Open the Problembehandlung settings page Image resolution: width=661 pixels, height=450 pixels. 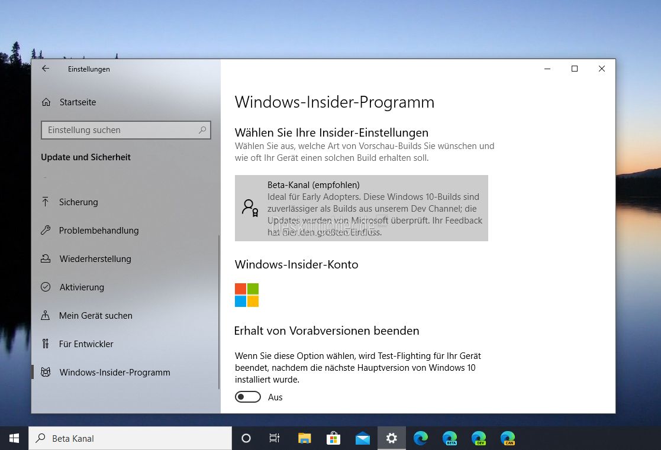[125, 230]
